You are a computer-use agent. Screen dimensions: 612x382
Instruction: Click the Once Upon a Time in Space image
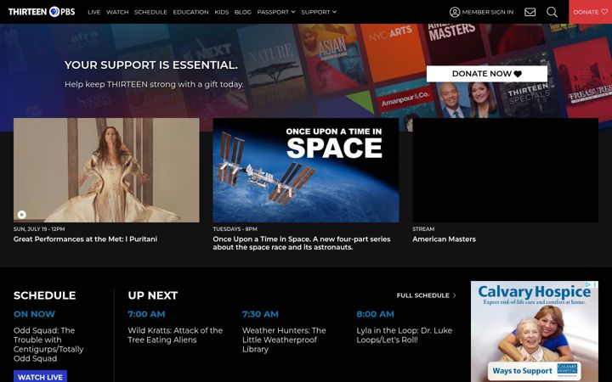pyautogui.click(x=306, y=170)
